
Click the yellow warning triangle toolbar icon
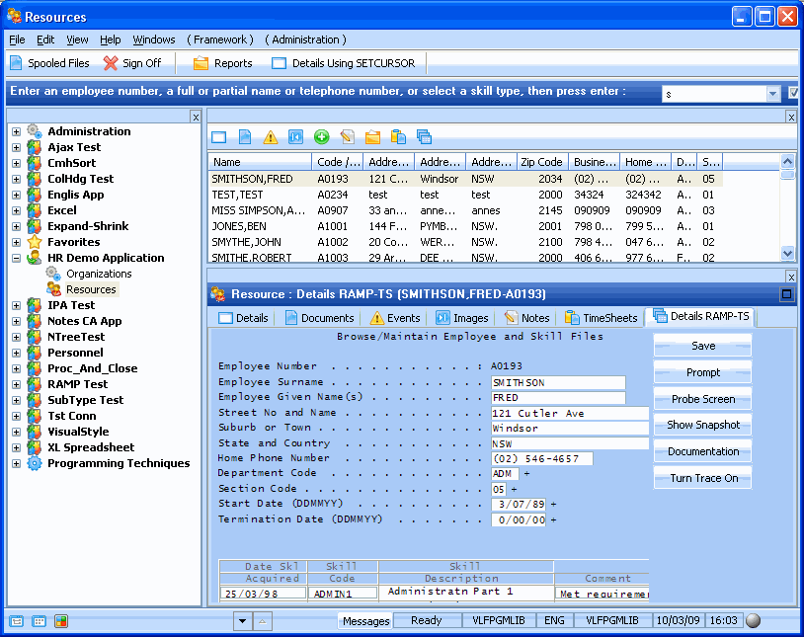click(x=270, y=137)
